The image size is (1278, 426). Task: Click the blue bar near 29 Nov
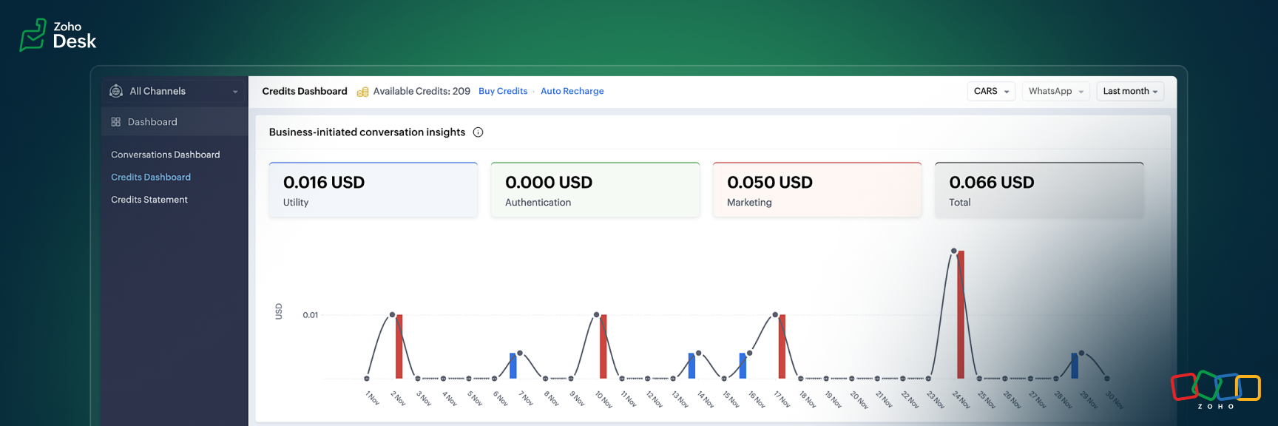pyautogui.click(x=1075, y=366)
